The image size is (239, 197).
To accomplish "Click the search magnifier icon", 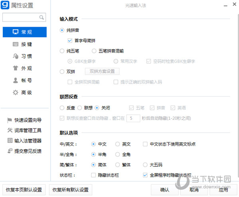I will (x=41, y=18).
